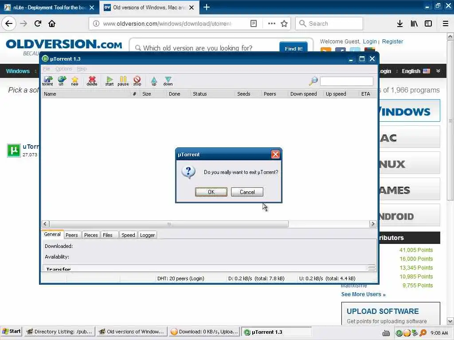Switch to the Peers tab
This screenshot has height=340, width=454.
click(72, 235)
